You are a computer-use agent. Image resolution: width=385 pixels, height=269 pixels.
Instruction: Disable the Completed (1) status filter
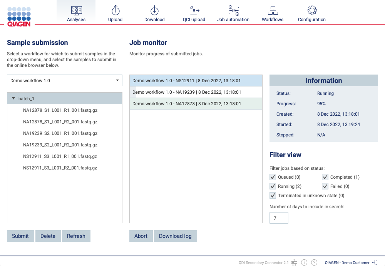point(325,177)
